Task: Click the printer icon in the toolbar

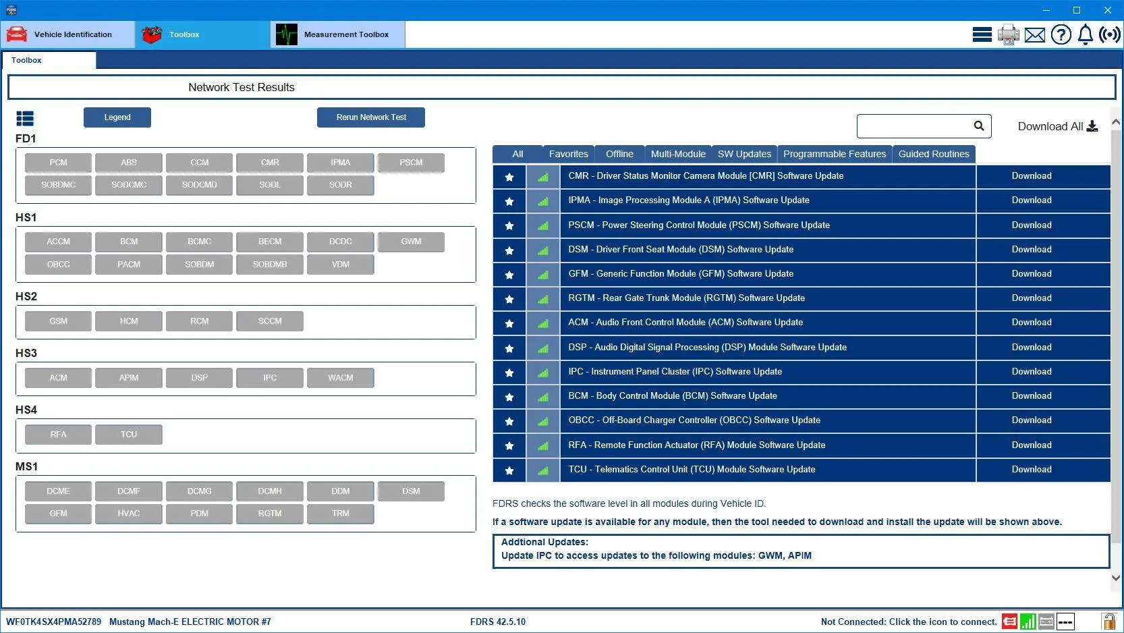Action: coord(1008,34)
